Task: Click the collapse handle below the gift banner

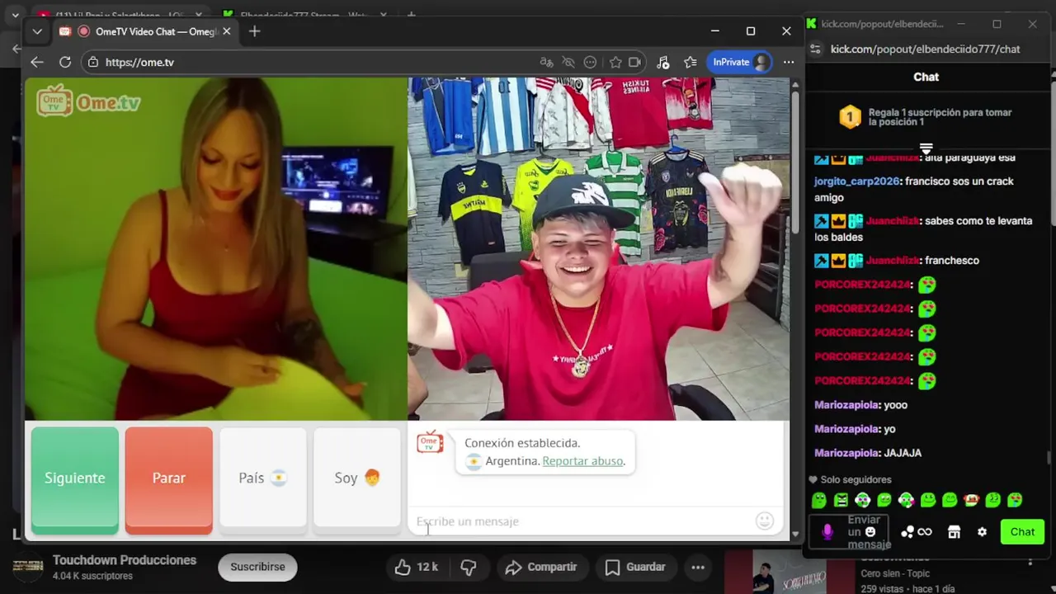Action: pyautogui.click(x=926, y=148)
